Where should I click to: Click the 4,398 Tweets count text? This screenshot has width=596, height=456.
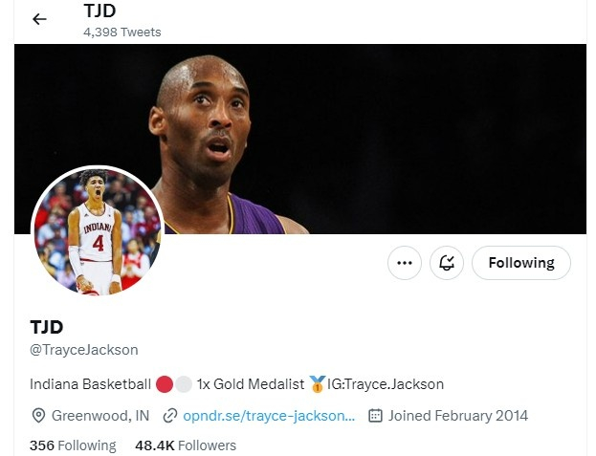click(x=122, y=32)
